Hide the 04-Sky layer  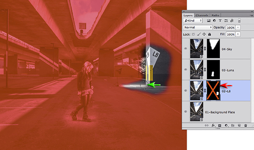(x=186, y=48)
